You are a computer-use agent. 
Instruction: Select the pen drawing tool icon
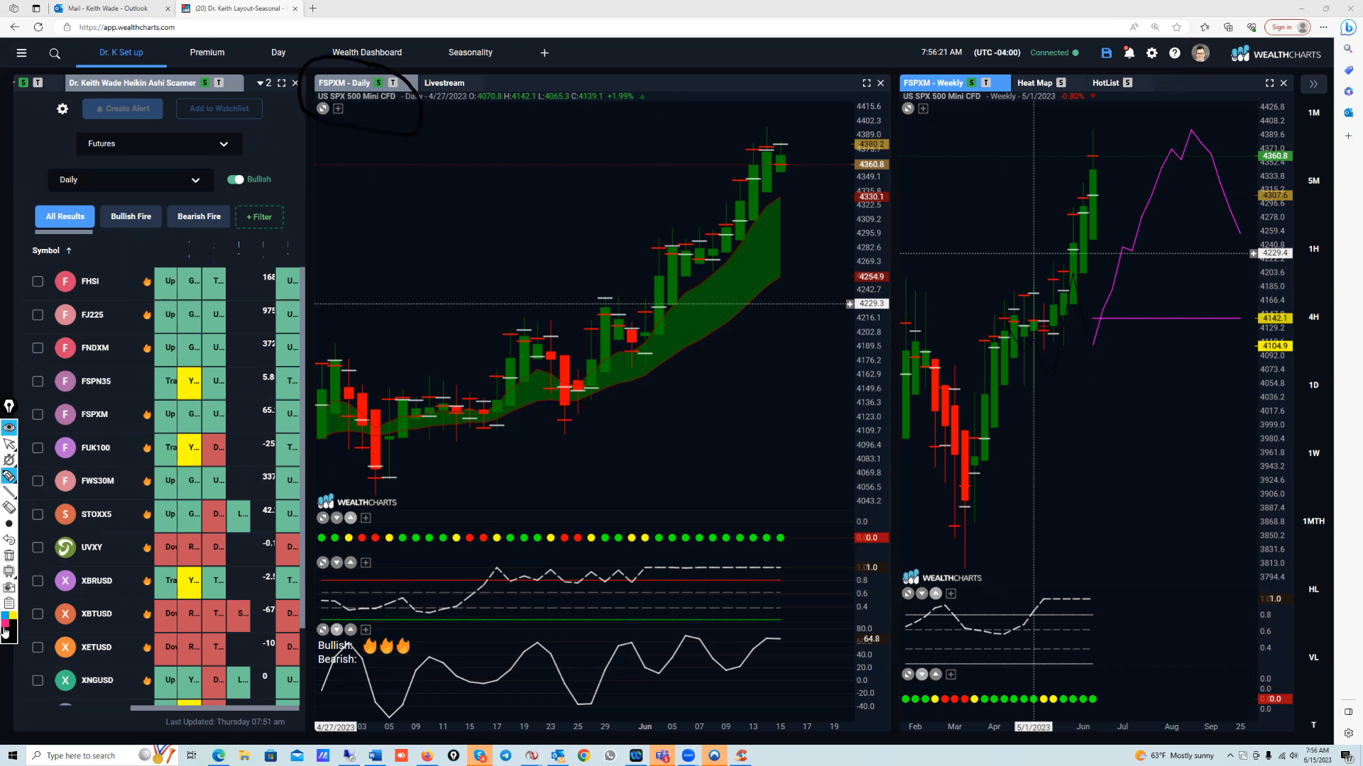9,406
